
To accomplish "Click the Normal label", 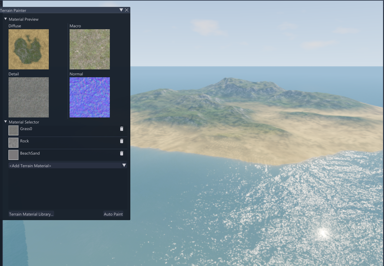I will (76, 74).
